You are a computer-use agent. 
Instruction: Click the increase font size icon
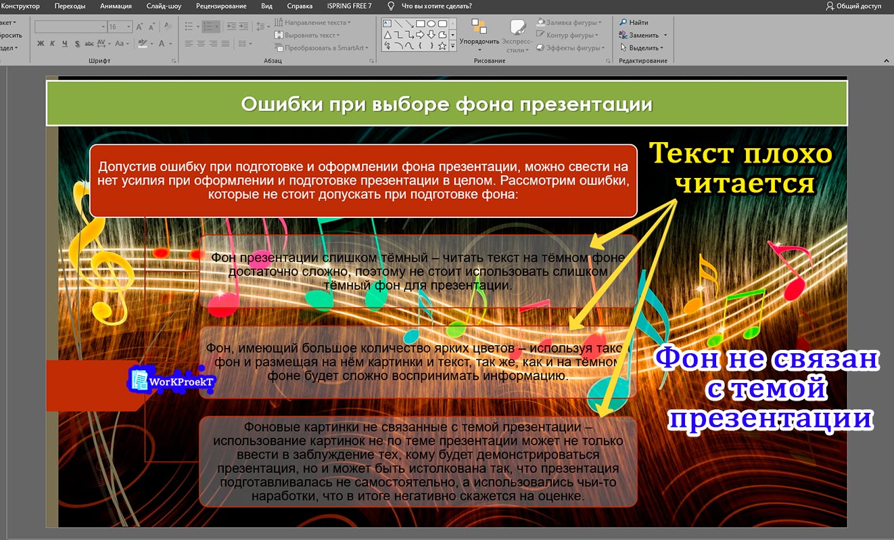coord(140,27)
